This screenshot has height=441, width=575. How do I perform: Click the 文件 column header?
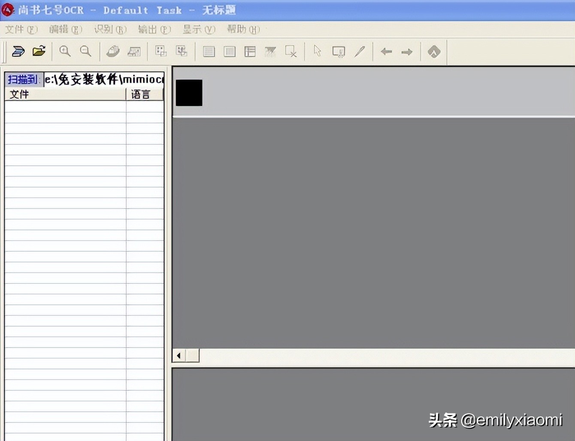coord(65,94)
